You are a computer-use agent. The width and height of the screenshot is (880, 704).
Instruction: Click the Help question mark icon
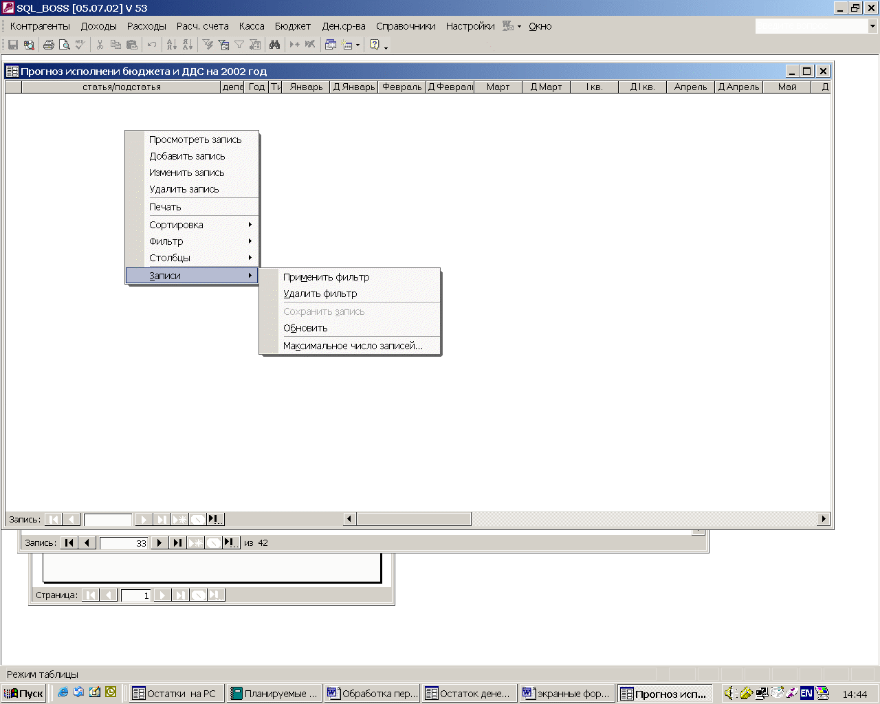point(374,45)
